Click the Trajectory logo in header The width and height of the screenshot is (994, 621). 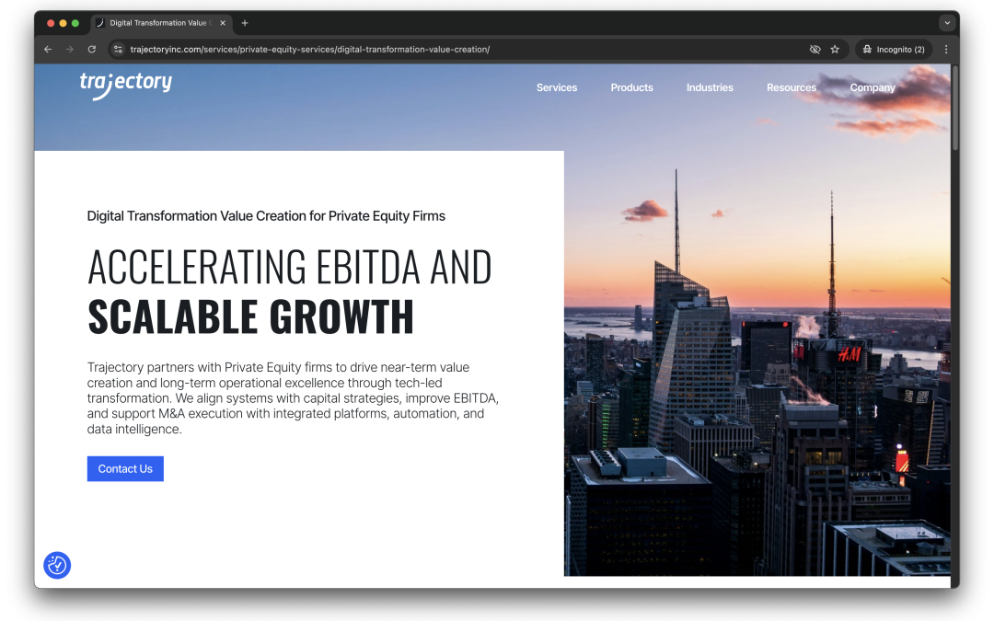pyautogui.click(x=125, y=84)
